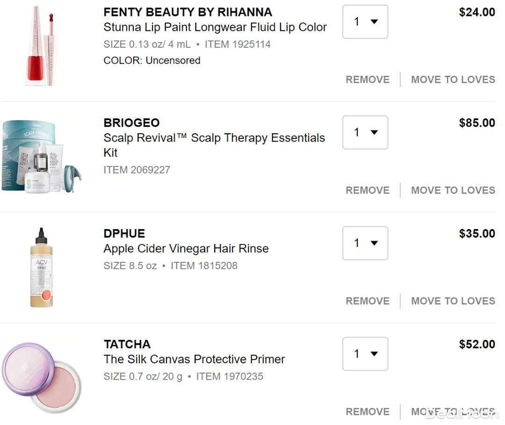Remove DPHUE Apple Cider Vinegar Rinse
This screenshot has width=505, height=425.
(368, 301)
